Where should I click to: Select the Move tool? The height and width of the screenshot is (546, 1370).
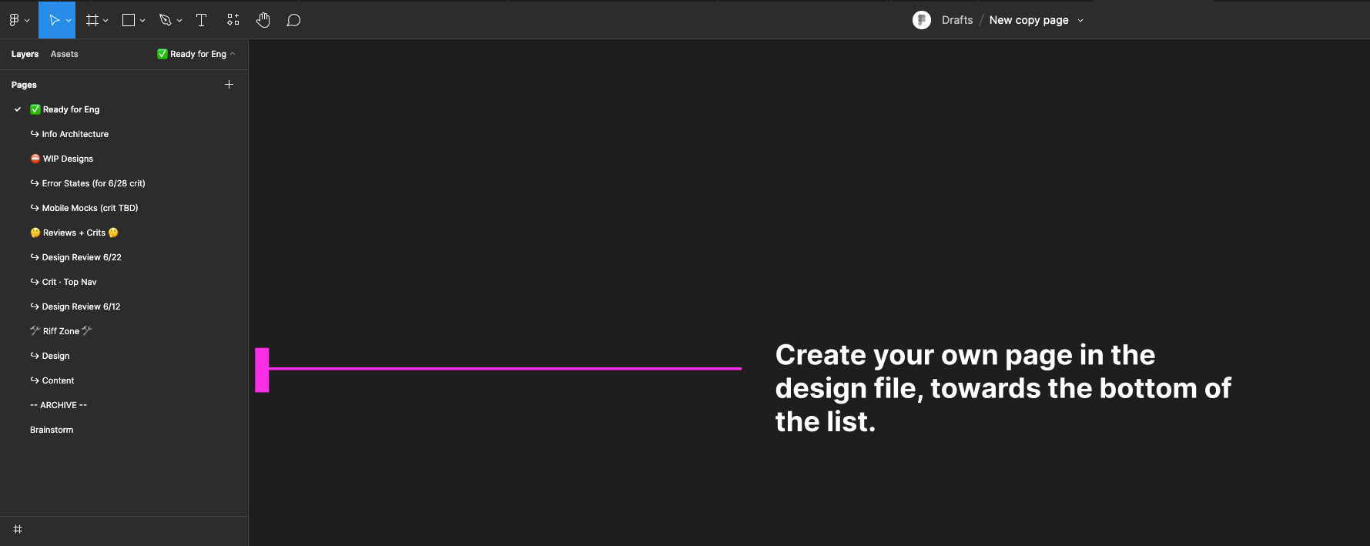coord(54,19)
